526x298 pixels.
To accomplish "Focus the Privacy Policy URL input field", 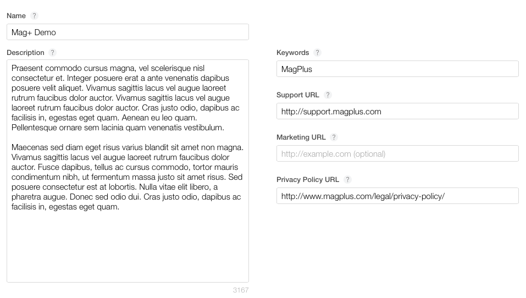I will tap(397, 196).
